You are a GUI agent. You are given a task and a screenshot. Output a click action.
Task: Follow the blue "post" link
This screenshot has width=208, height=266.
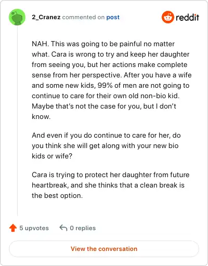(113, 17)
